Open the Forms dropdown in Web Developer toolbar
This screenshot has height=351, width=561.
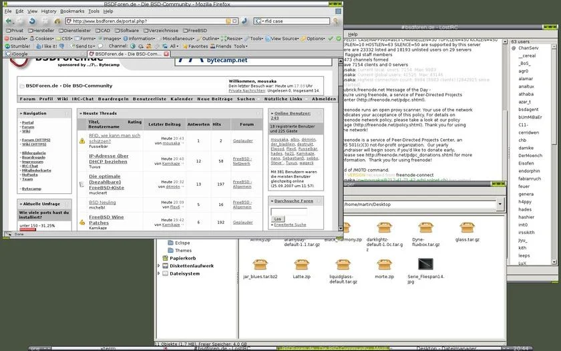tap(85, 38)
